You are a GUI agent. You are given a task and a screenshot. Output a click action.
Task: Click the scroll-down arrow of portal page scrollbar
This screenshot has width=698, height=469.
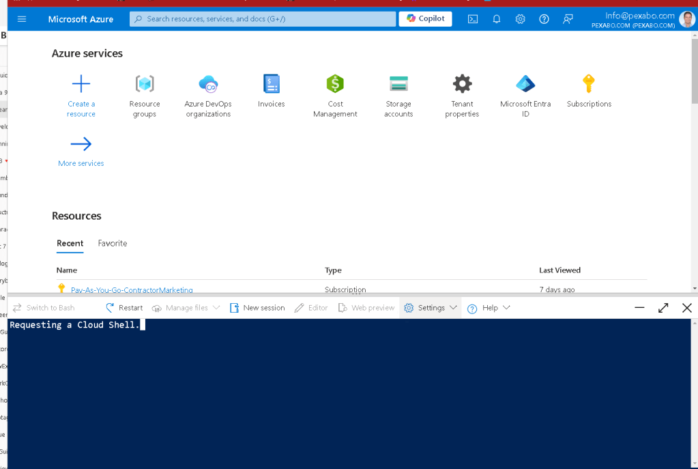point(695,289)
